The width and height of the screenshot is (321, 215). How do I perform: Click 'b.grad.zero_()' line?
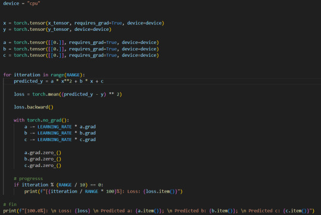click(43, 159)
